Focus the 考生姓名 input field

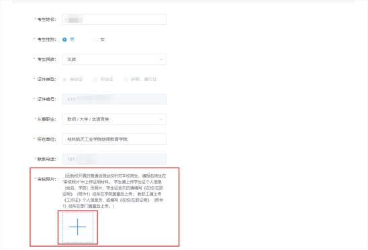coord(115,19)
